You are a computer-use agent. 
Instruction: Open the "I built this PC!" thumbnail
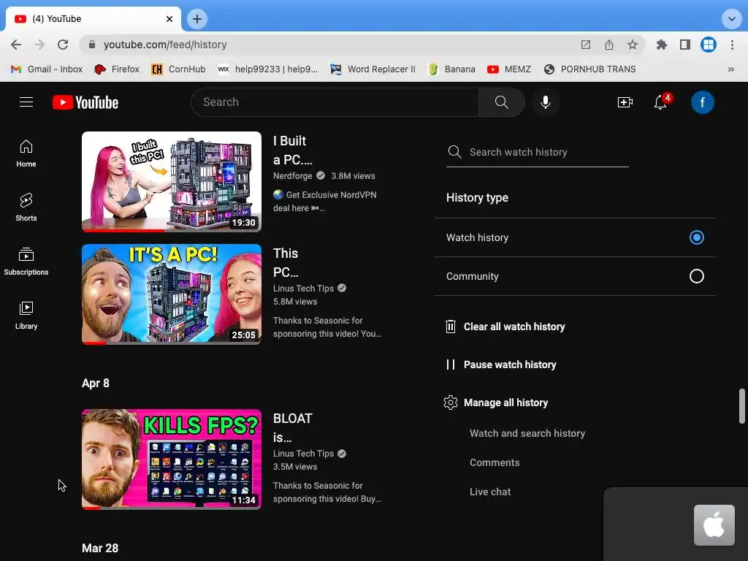tap(171, 182)
